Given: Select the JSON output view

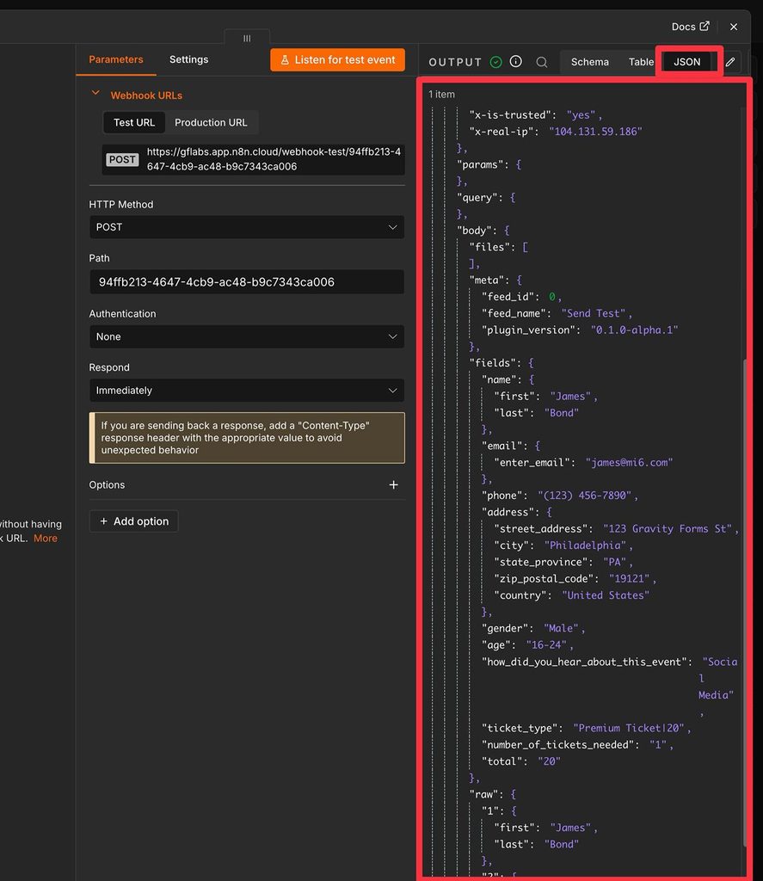Looking at the screenshot, I should point(686,62).
